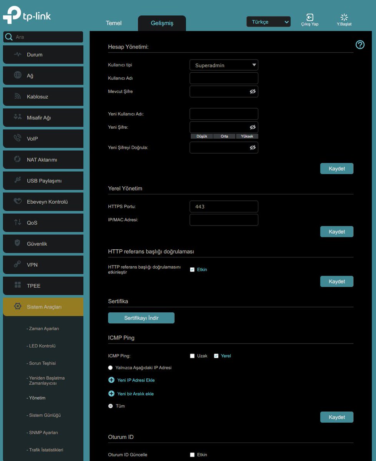Show the Yeni Şifre password

[x=253, y=127]
